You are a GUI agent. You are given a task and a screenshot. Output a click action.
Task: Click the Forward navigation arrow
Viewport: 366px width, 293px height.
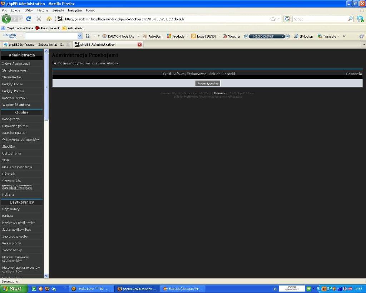[15, 19]
